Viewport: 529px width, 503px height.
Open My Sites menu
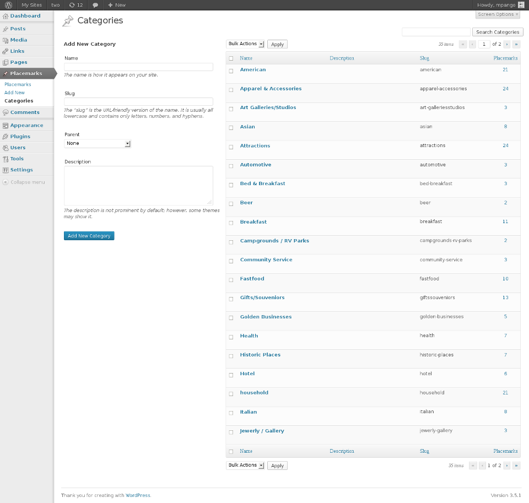[x=32, y=5]
